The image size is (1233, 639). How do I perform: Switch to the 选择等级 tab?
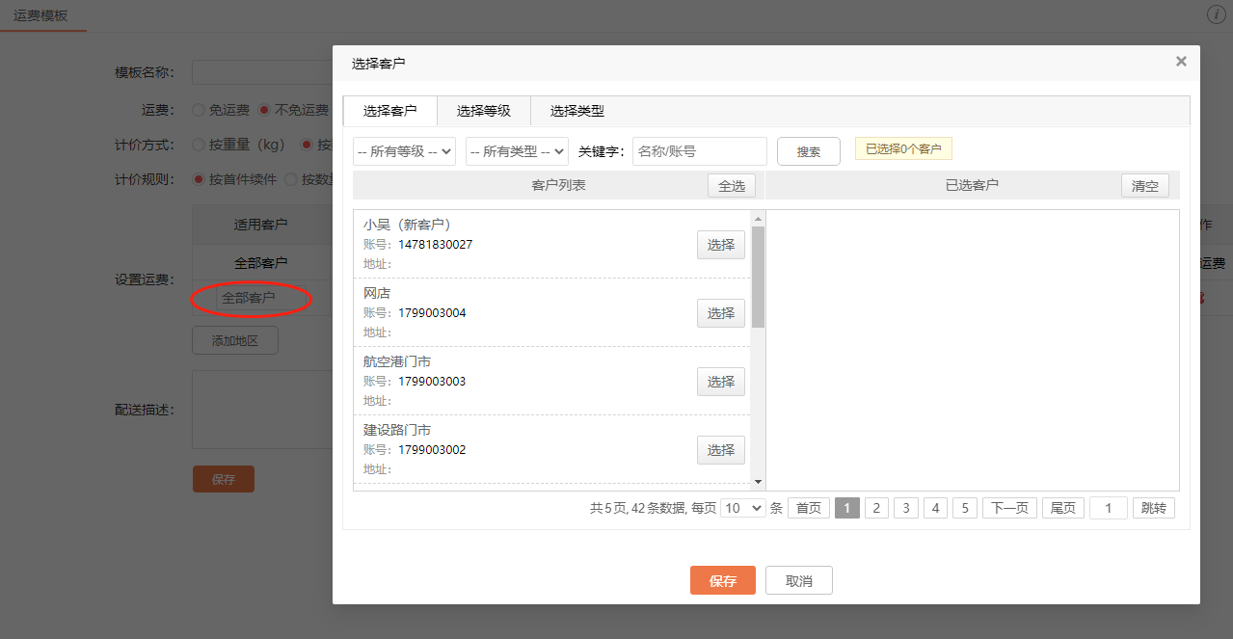pyautogui.click(x=483, y=111)
